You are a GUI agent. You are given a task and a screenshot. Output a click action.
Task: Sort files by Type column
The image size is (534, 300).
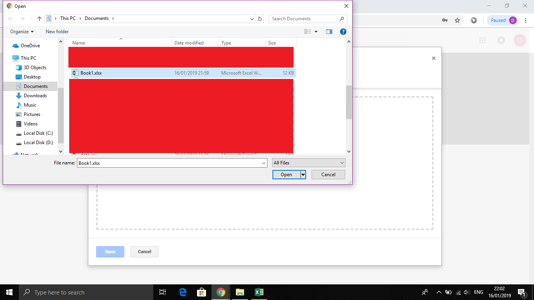[x=242, y=43]
